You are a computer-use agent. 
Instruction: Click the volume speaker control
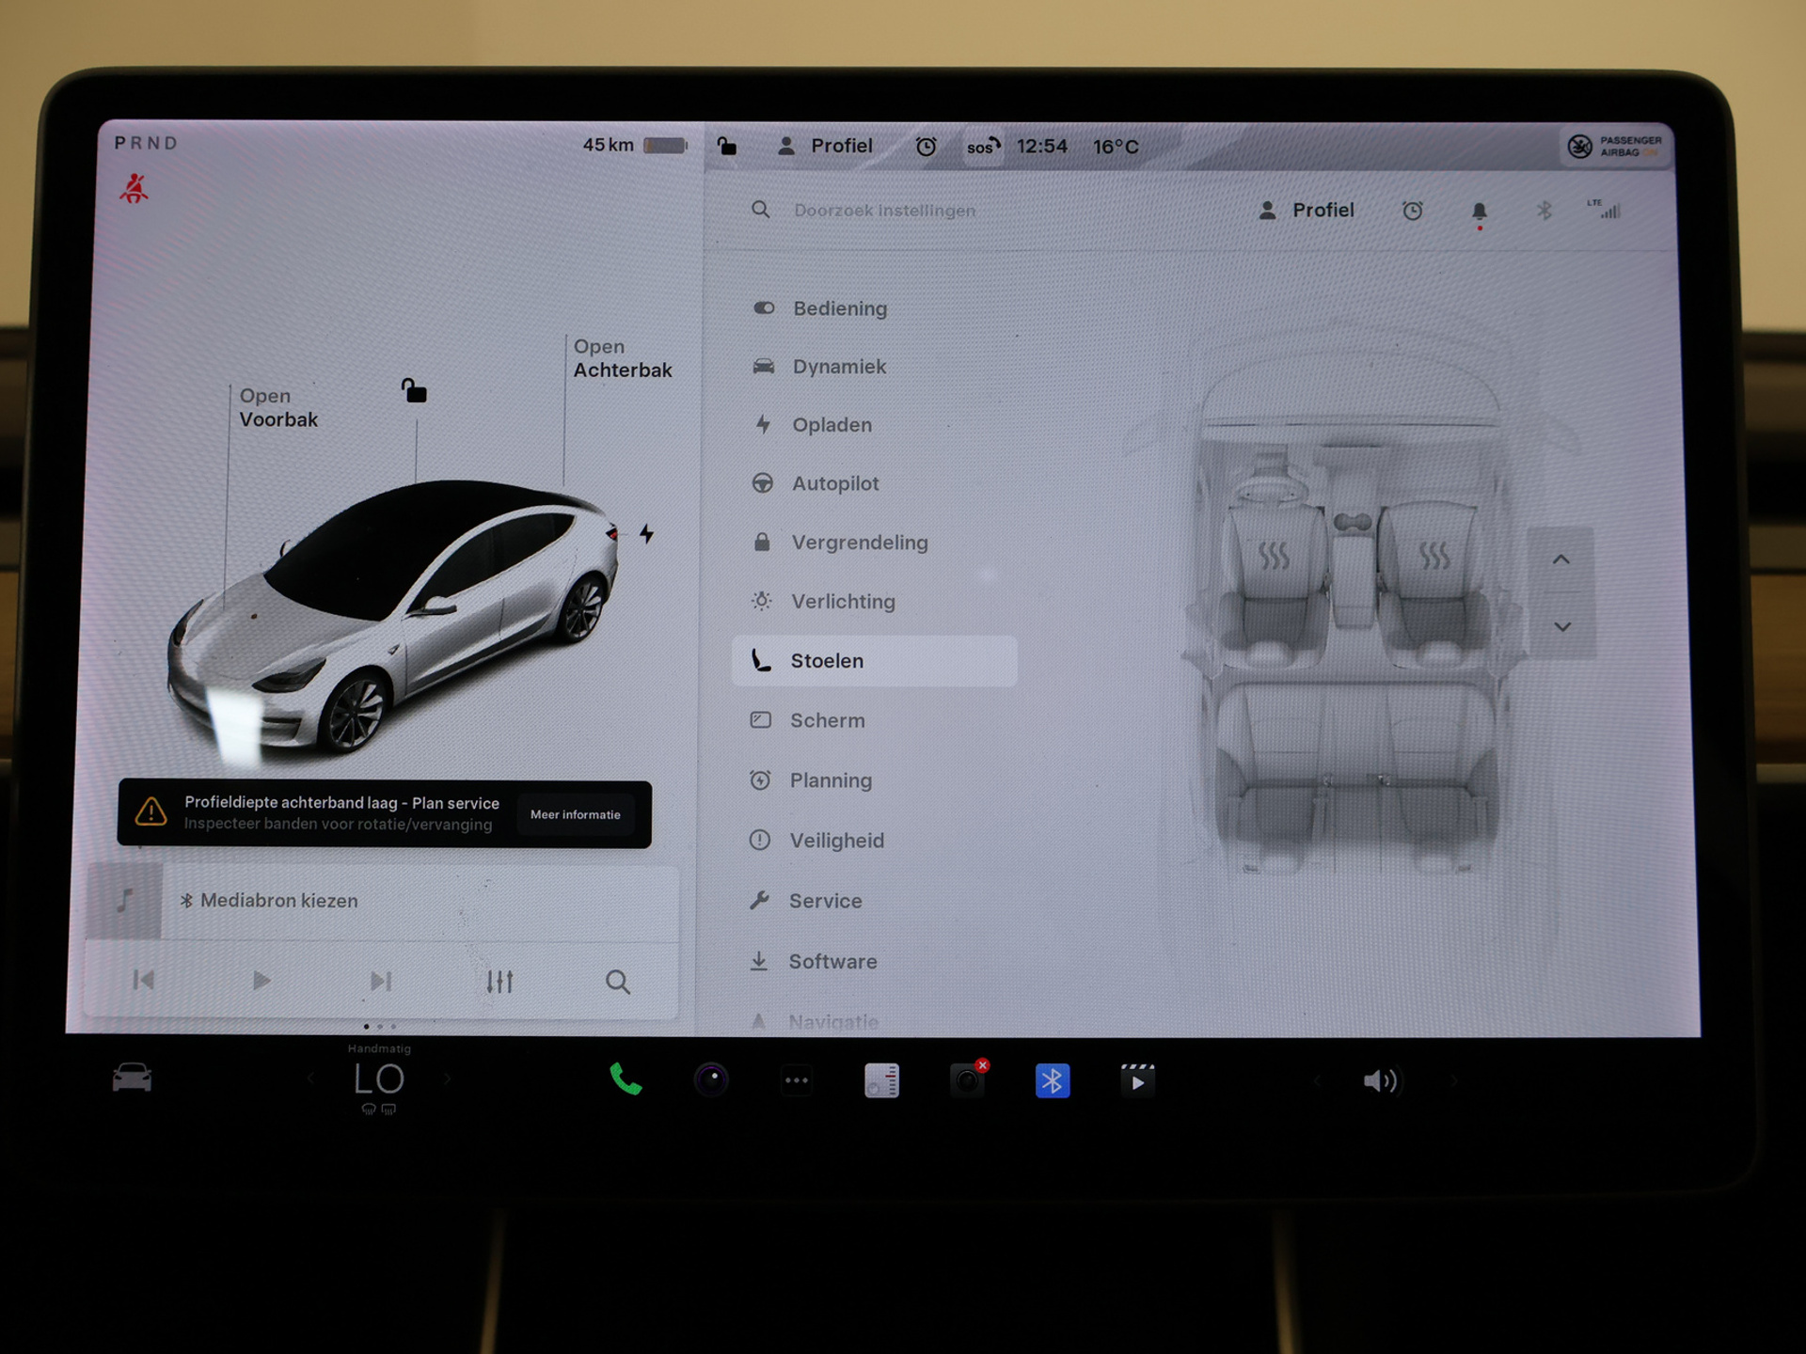[x=1381, y=1081]
